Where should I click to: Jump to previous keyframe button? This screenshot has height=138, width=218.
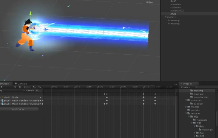[x=15, y=87]
